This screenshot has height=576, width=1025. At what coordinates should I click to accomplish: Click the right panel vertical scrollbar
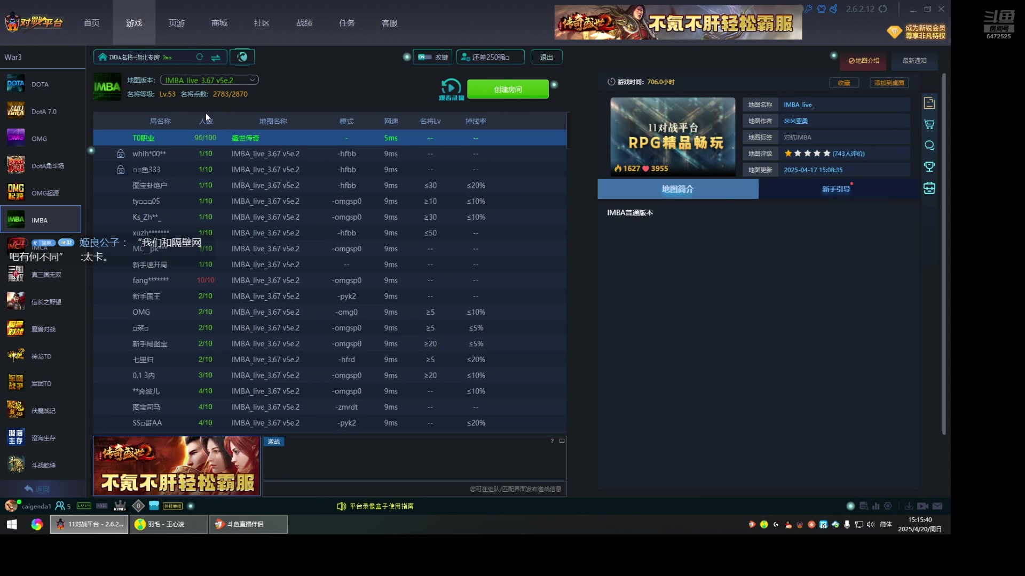944,254
